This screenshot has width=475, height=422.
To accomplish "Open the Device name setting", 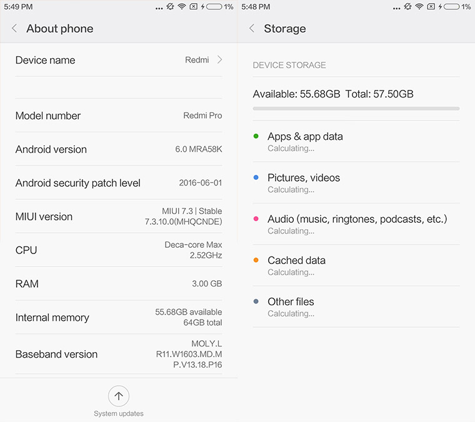I will pos(119,60).
